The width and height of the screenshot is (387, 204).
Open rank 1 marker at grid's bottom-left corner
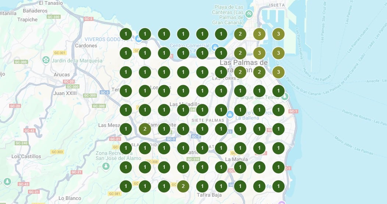point(126,186)
